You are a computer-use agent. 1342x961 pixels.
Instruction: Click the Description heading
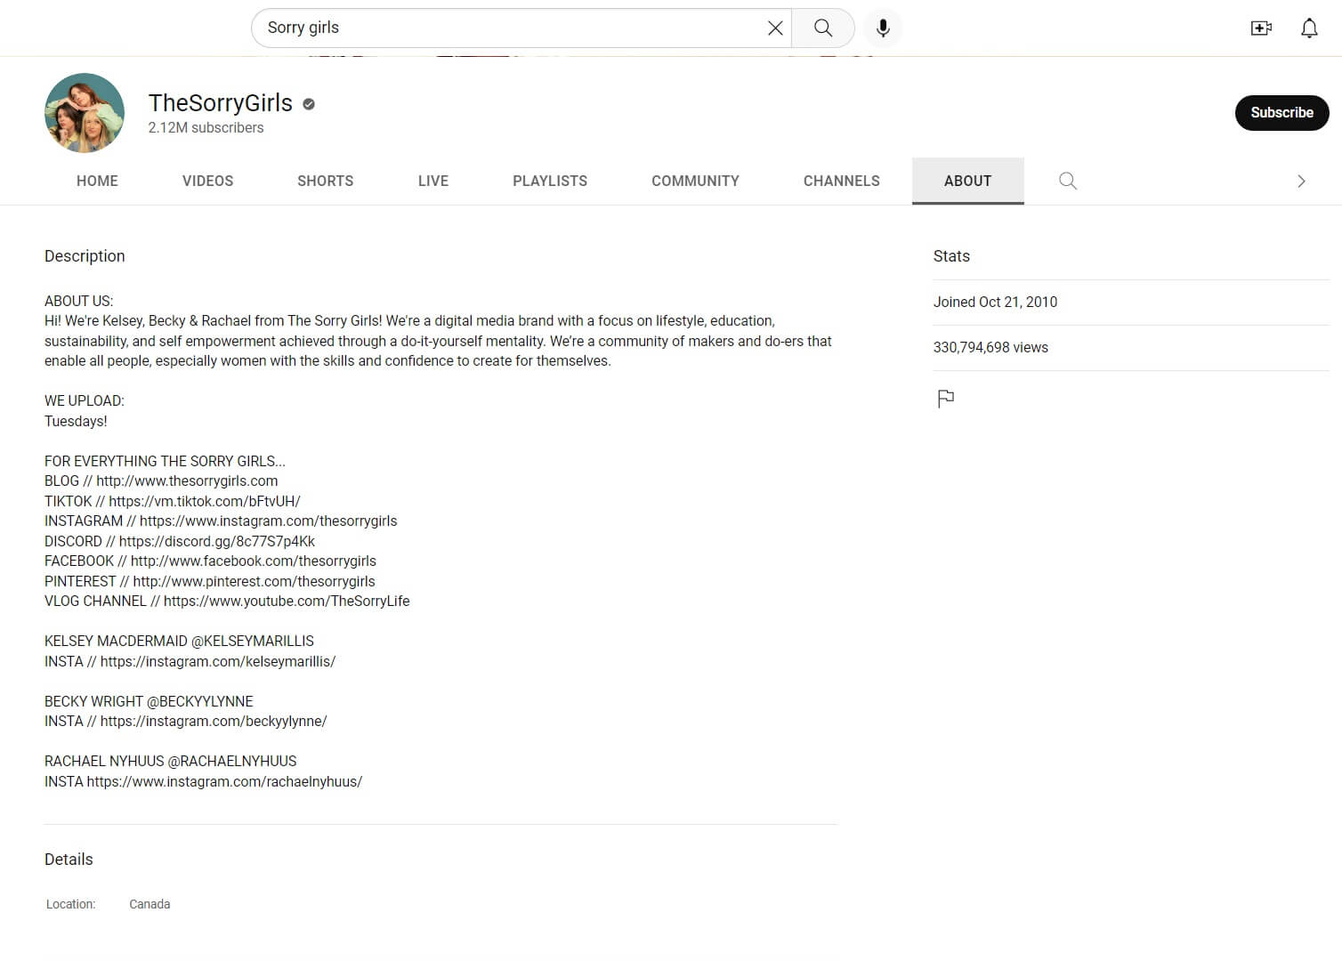(85, 256)
